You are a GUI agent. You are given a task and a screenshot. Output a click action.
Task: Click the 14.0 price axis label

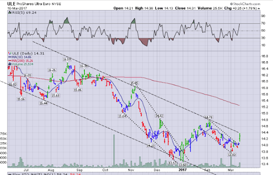coord(264,145)
